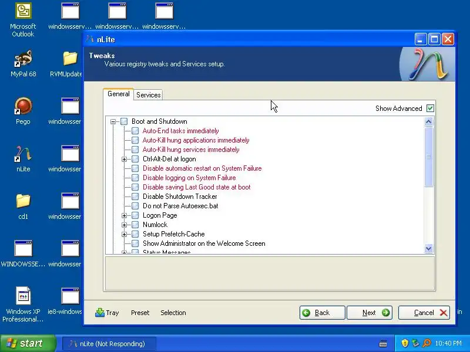This screenshot has width=470, height=352.
Task: Open the Start menu
Action: tap(28, 343)
